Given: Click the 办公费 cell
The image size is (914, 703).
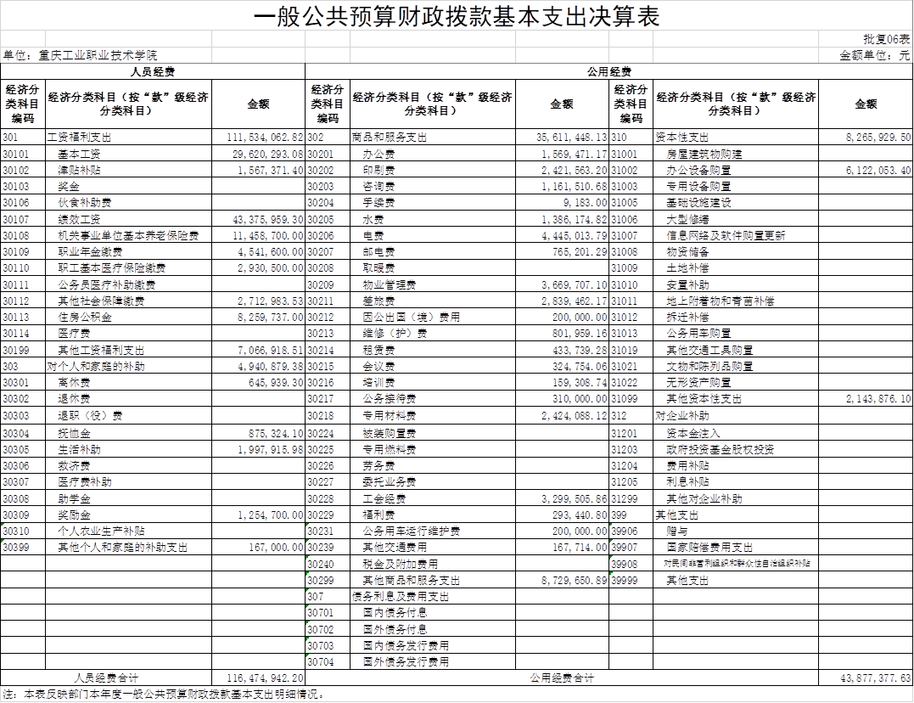Looking at the screenshot, I should tap(379, 154).
